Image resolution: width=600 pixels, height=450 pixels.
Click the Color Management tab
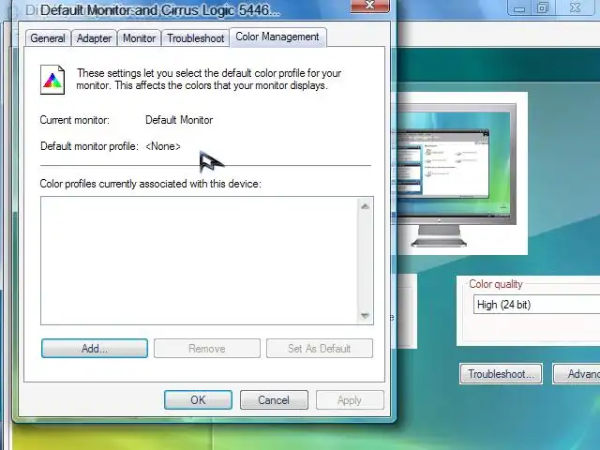click(277, 37)
